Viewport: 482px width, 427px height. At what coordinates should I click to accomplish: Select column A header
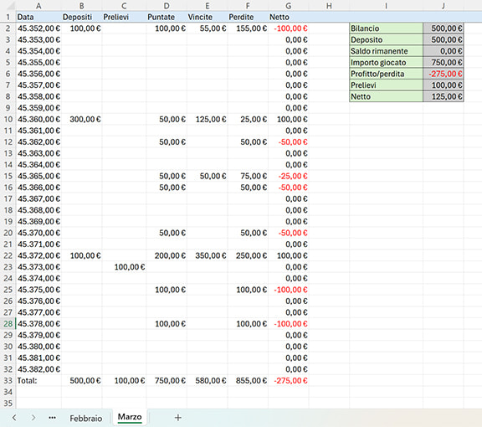[x=38, y=6]
